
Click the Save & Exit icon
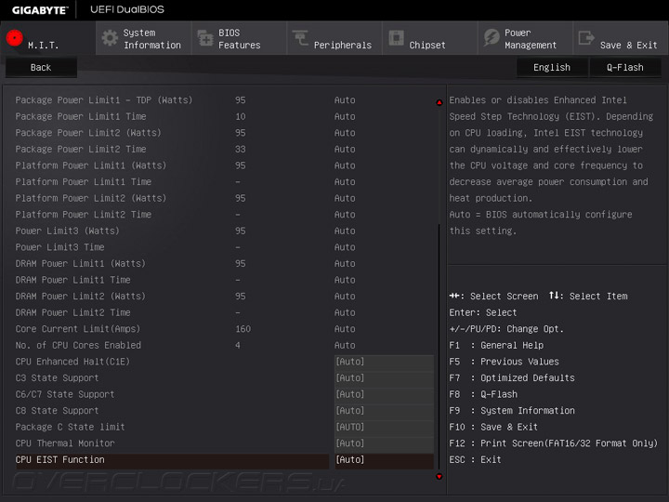click(x=586, y=38)
